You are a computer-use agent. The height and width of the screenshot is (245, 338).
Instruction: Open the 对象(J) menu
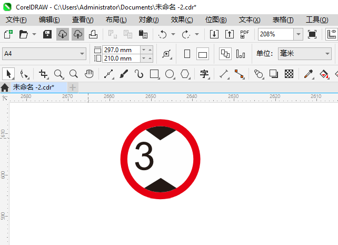click(x=149, y=20)
